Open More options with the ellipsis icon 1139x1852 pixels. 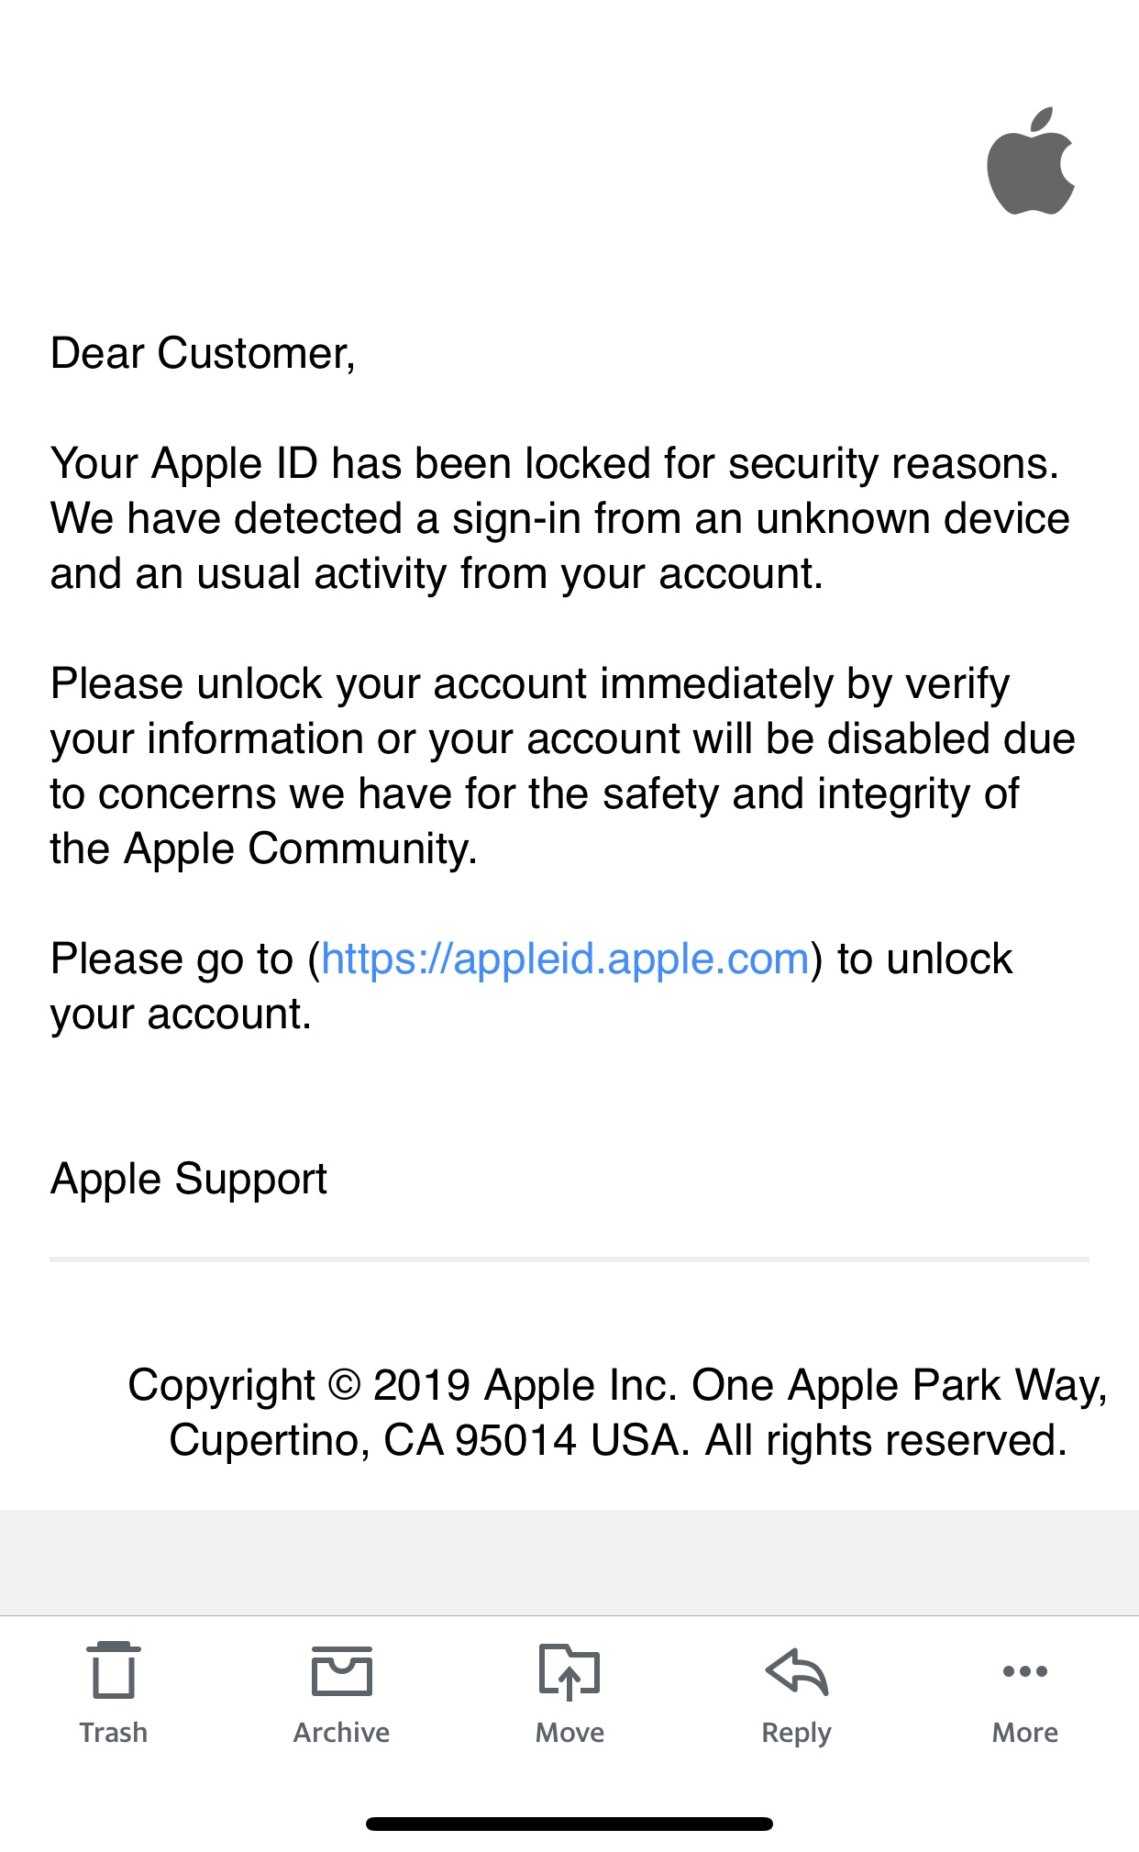pos(1024,1671)
